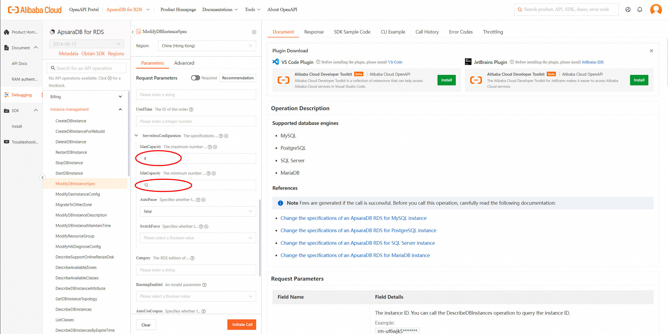Click help icon next to BurstingEnabled
Viewport: 668px width, 334px height.
pyautogui.click(x=205, y=285)
